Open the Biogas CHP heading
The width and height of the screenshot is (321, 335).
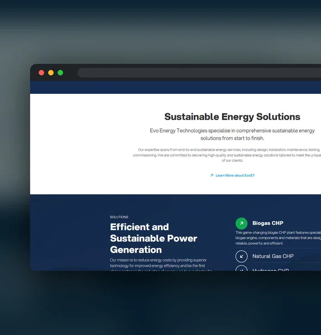tap(268, 223)
